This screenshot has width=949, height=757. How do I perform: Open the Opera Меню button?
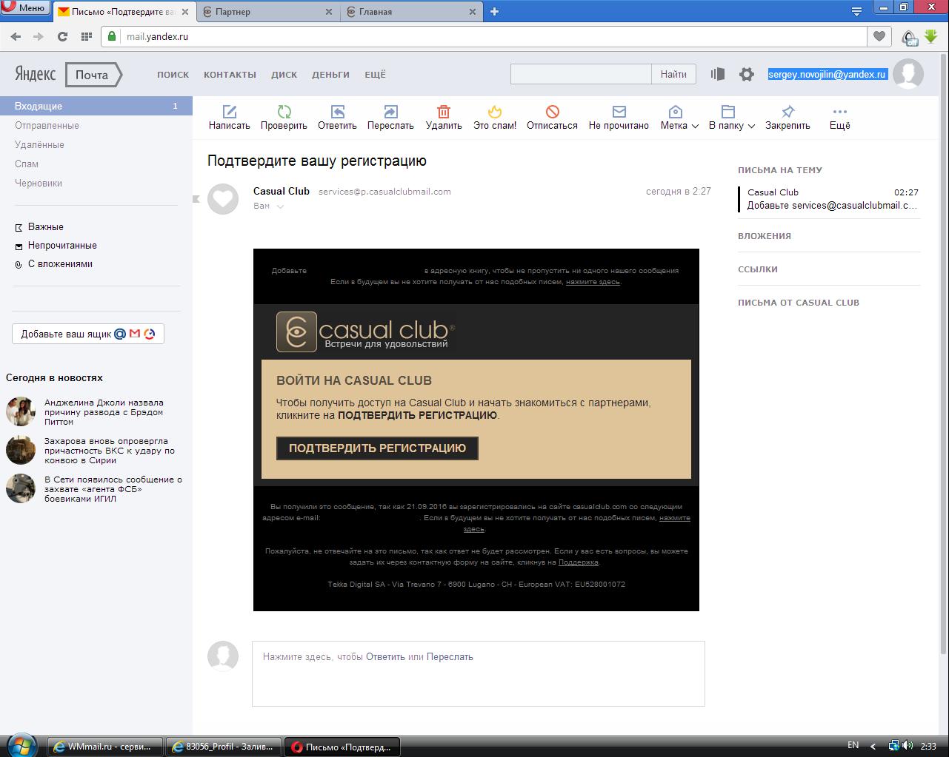(24, 8)
